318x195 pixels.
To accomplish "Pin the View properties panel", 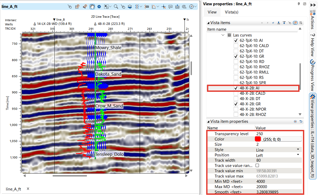I will pyautogui.click(x=299, y=4).
